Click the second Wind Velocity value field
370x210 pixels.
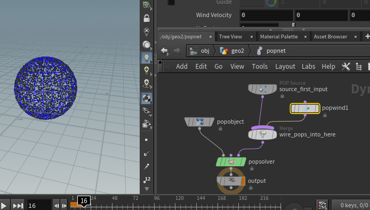coord(321,15)
